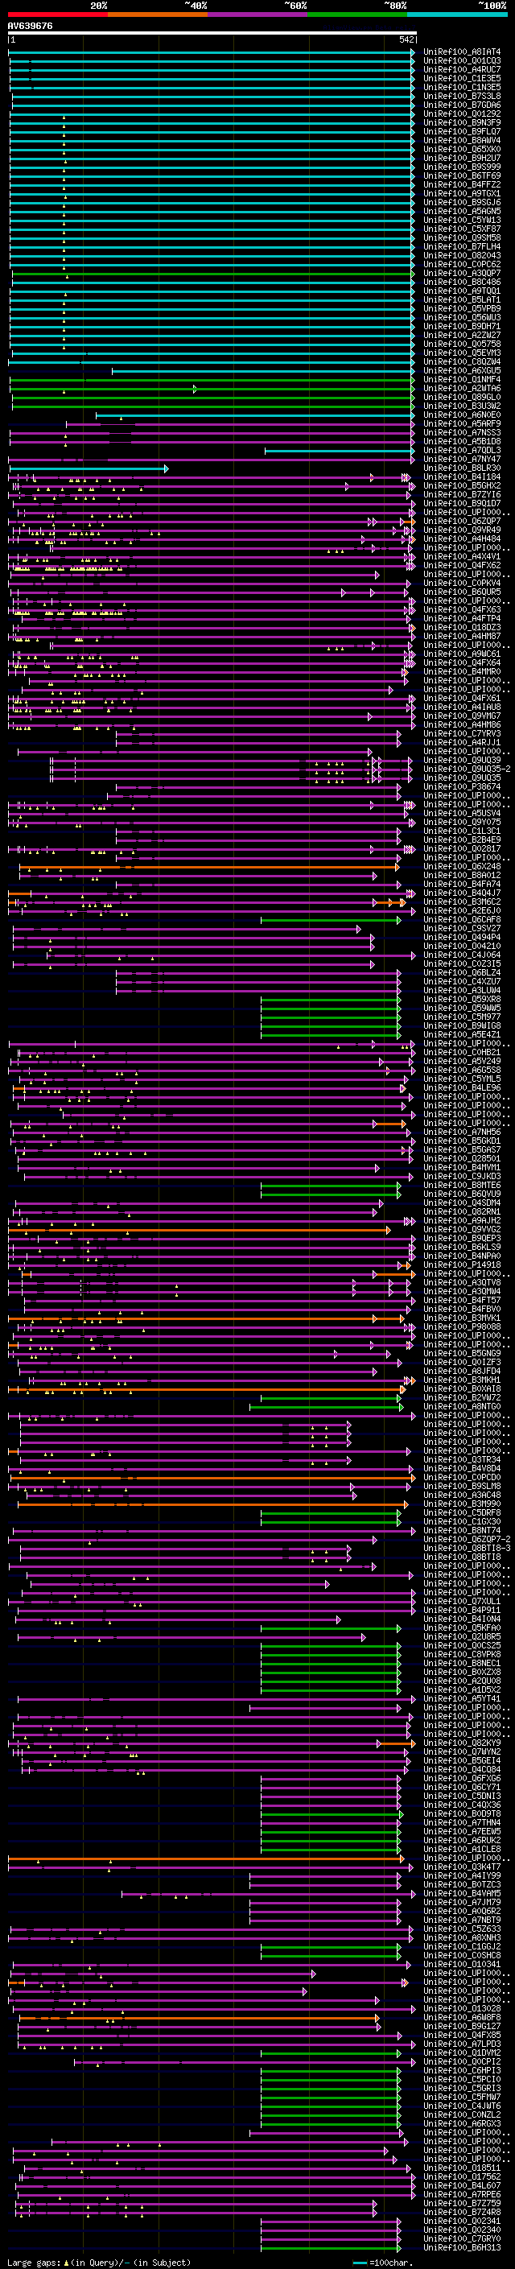This screenshot has height=2269, width=515.
Task: Click the =100char. scale legend
Action: pyautogui.click(x=384, y=2262)
